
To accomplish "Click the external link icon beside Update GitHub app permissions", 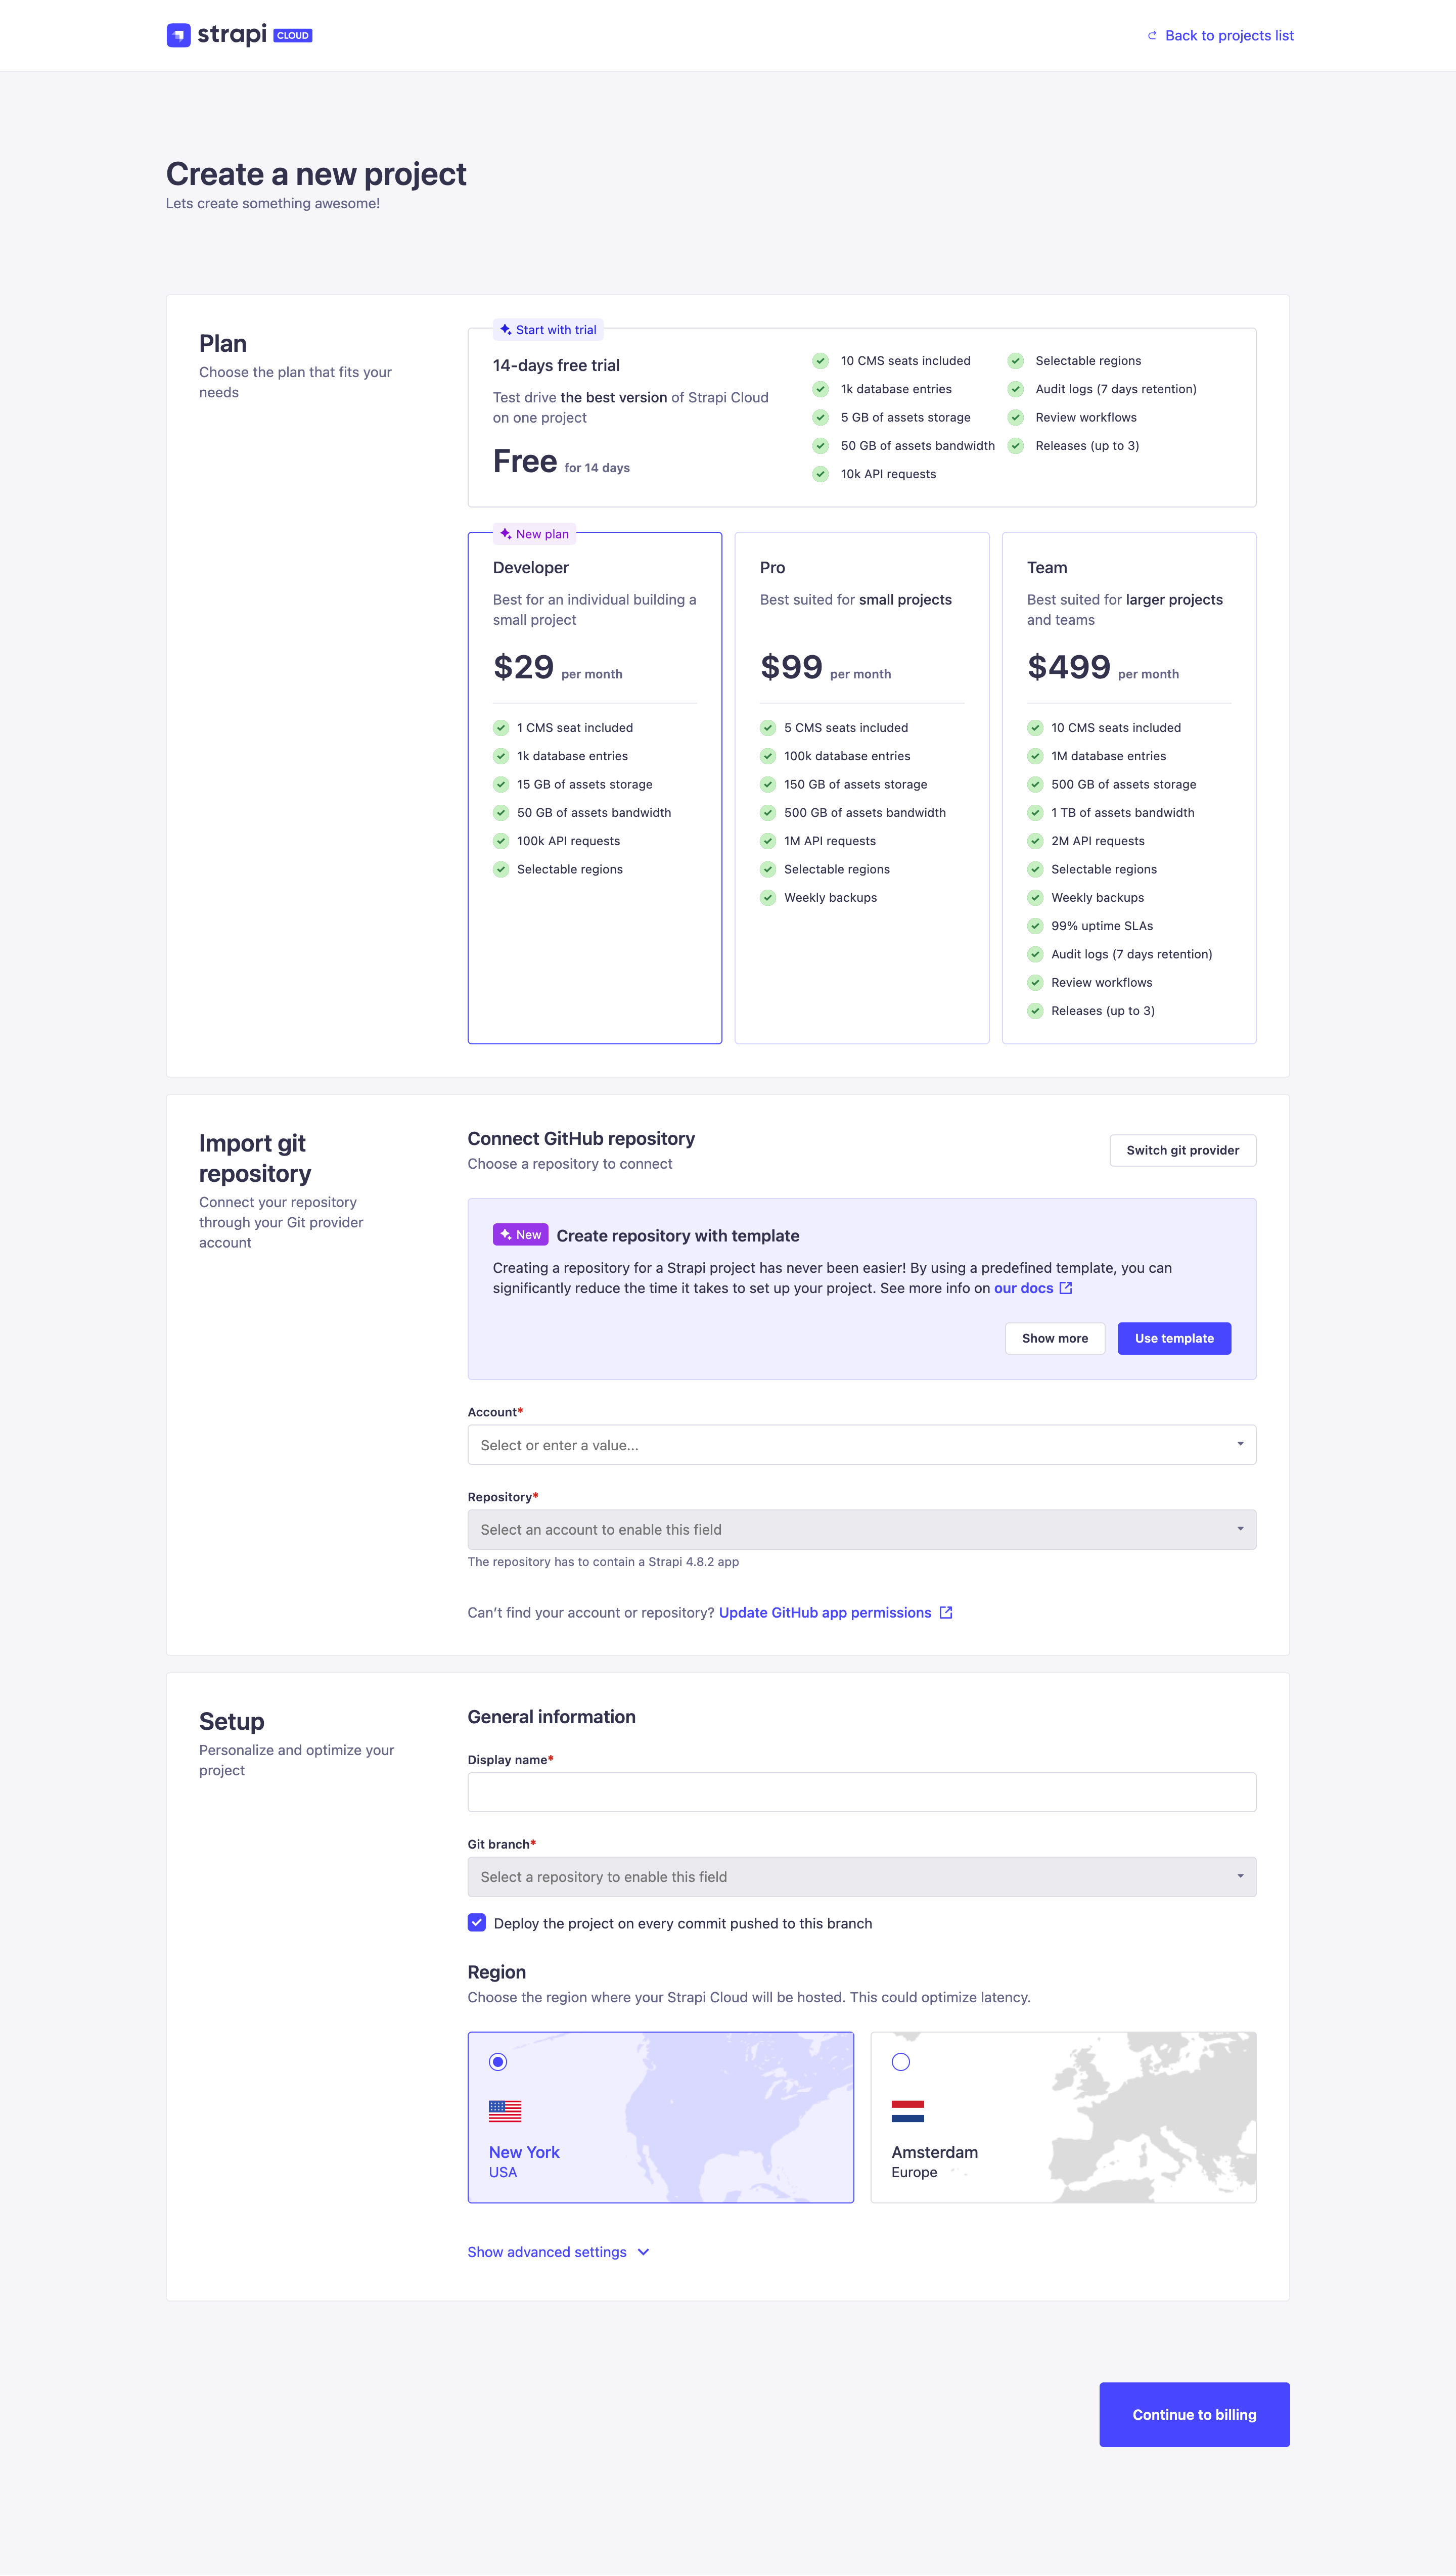I will [946, 1612].
